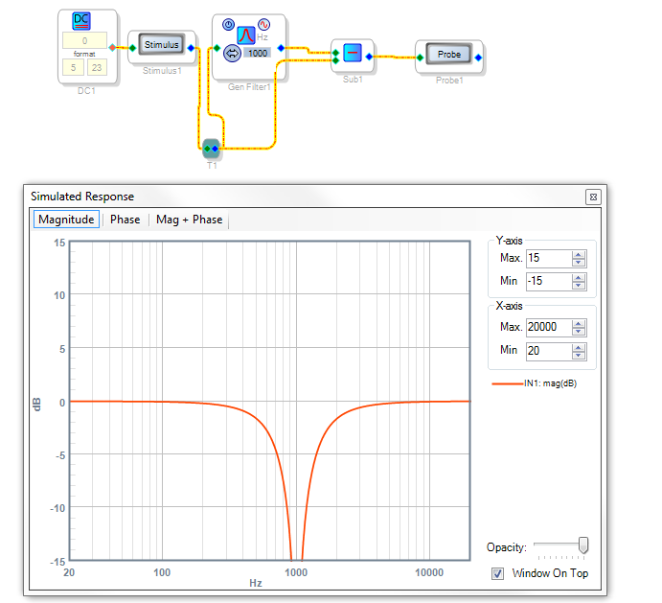Click the T1 node label
Image resolution: width=662 pixels, height=603 pixels.
pyautogui.click(x=212, y=166)
